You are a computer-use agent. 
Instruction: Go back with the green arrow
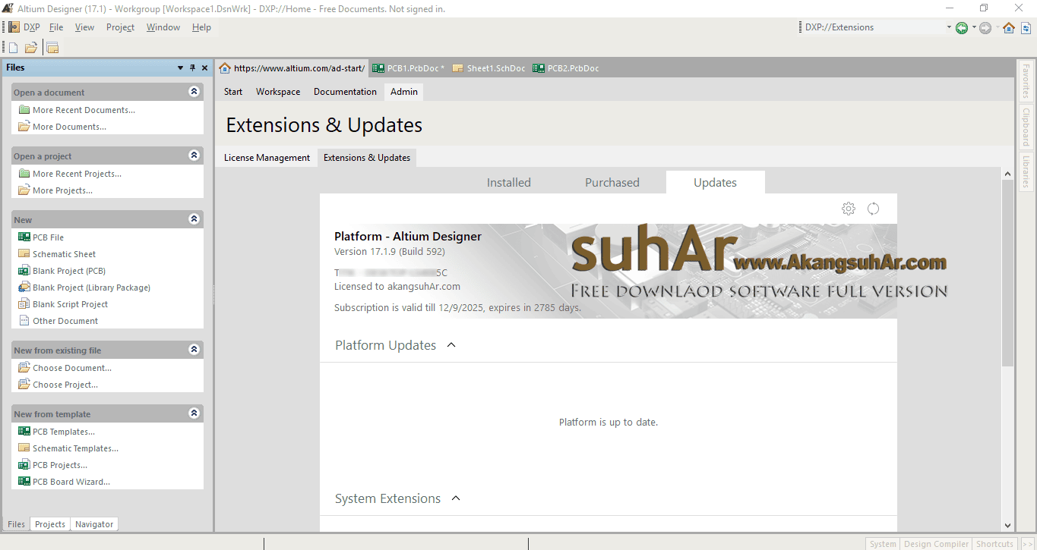962,27
